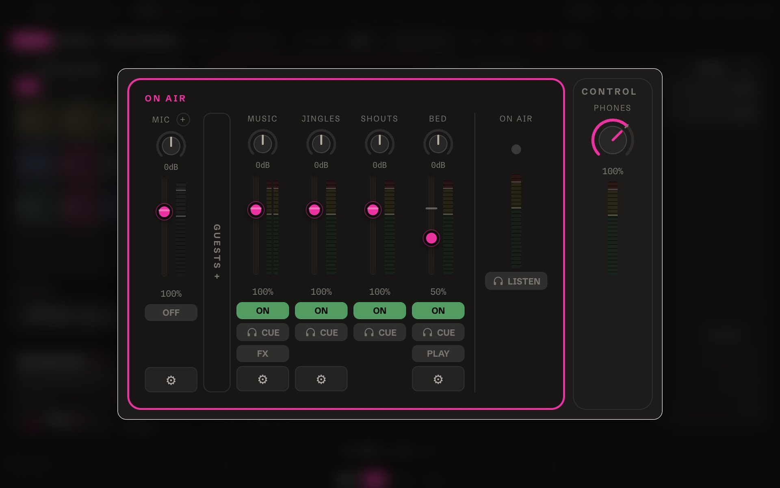Enable CUE on the MUSIC channel

(x=262, y=332)
